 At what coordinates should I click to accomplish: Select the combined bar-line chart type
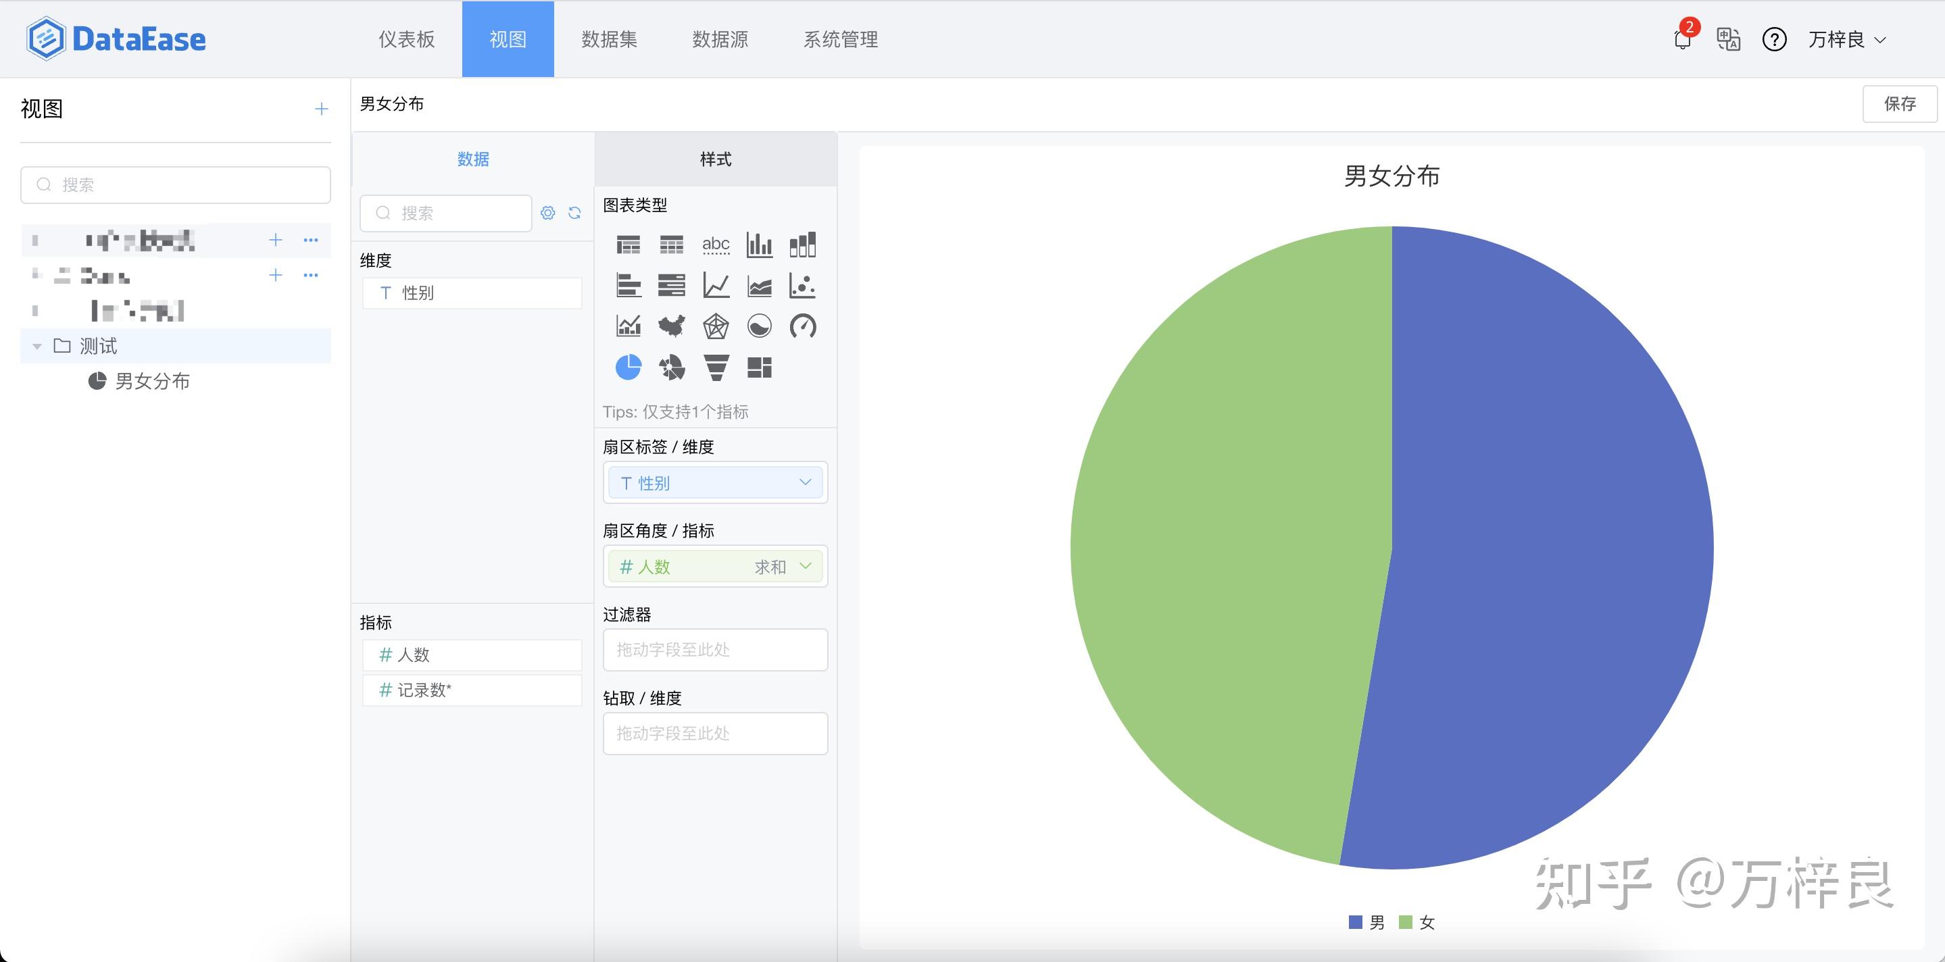point(629,326)
